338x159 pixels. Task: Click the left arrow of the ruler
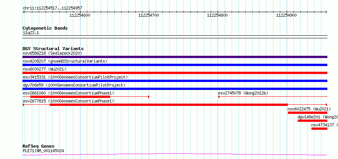coord(24,12)
